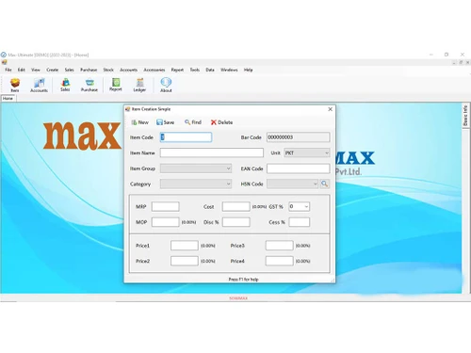Viewport: 471px width, 353px height.
Task: Click the Cess % input field
Action: coord(299,222)
